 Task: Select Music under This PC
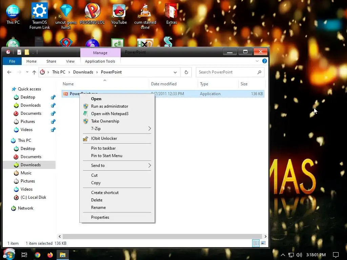[x=26, y=173]
